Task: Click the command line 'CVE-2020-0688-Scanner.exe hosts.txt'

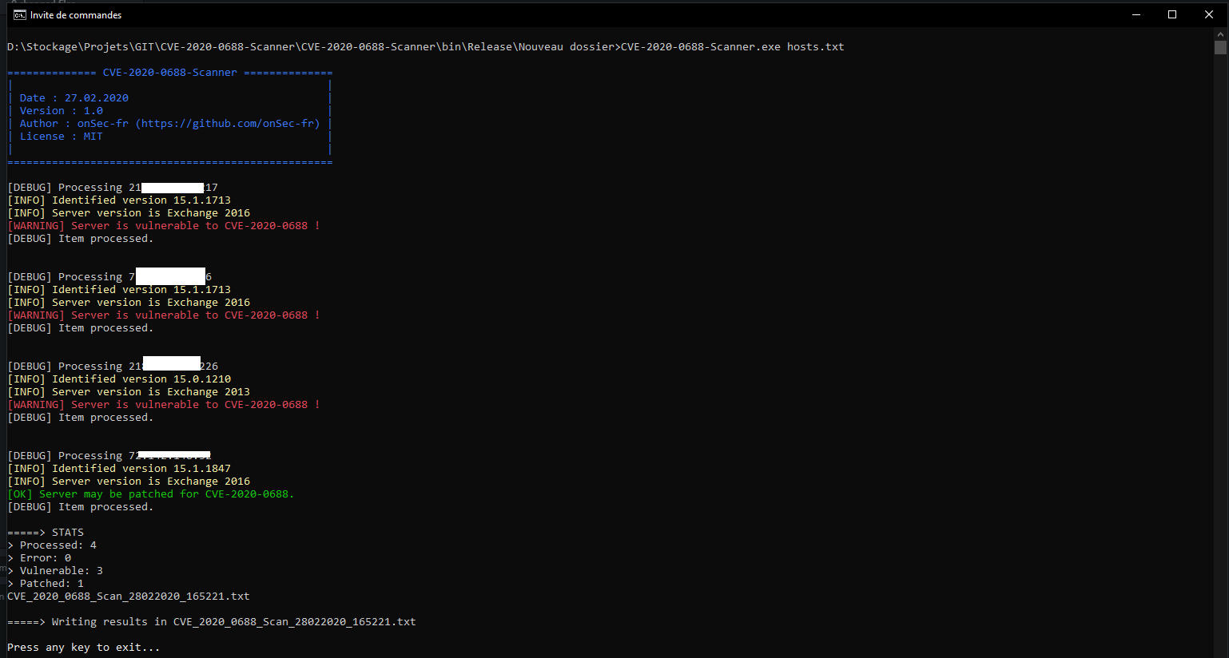Action: pos(732,47)
